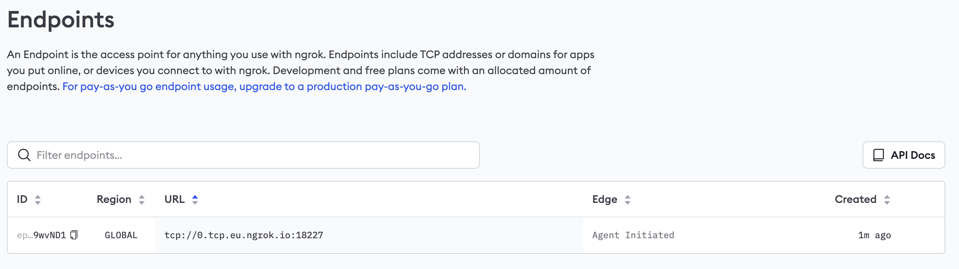Click the Region column header label
This screenshot has width=959, height=269.
click(x=114, y=199)
